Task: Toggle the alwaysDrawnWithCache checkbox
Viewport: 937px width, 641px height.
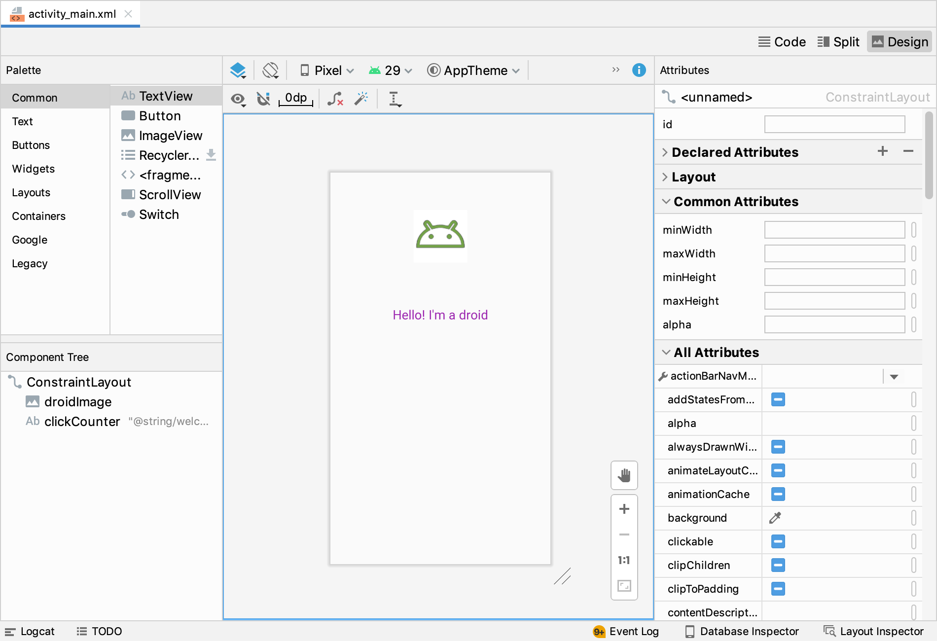Action: [778, 447]
